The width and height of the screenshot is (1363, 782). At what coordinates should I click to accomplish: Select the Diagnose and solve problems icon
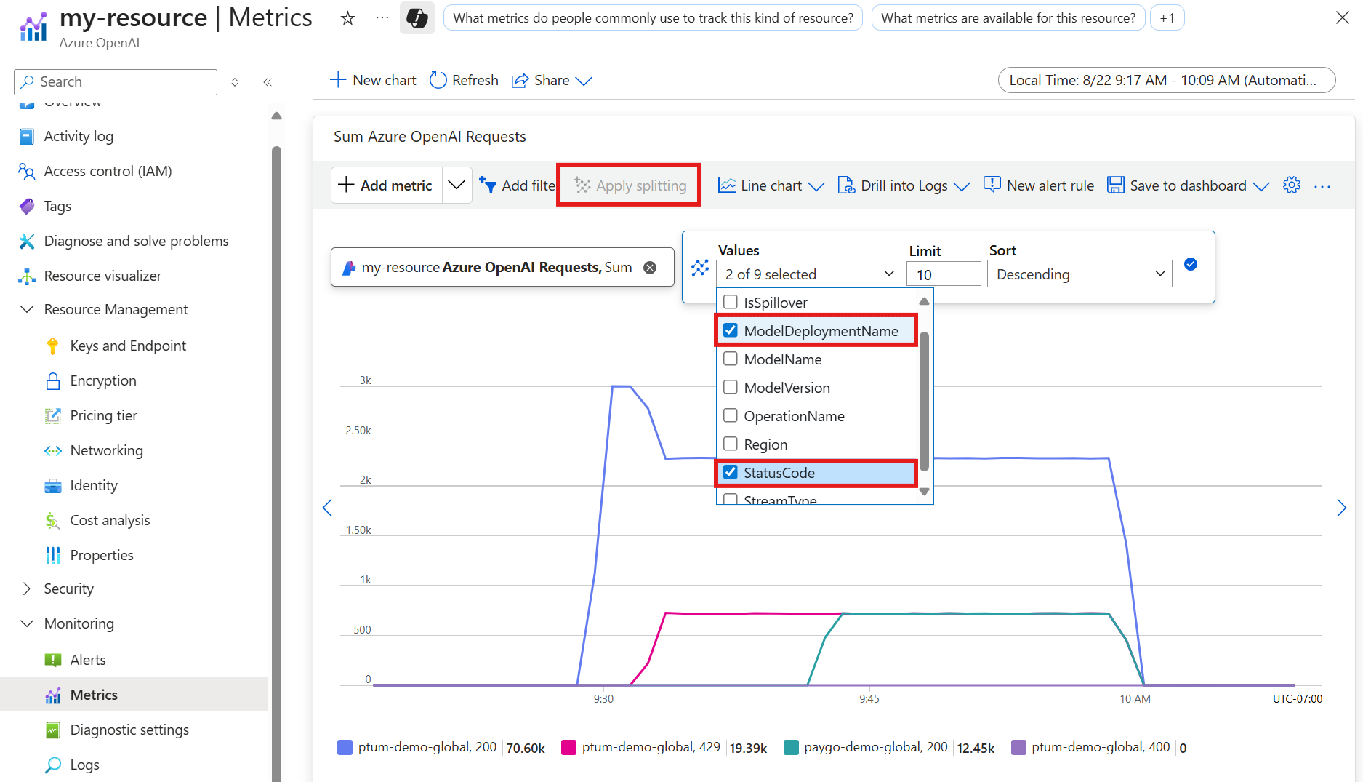click(x=26, y=241)
